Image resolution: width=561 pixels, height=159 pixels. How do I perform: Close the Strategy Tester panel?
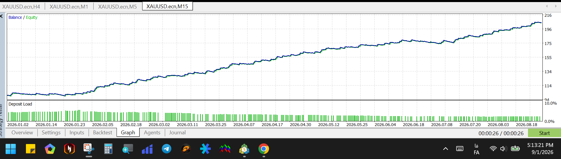coord(1,16)
